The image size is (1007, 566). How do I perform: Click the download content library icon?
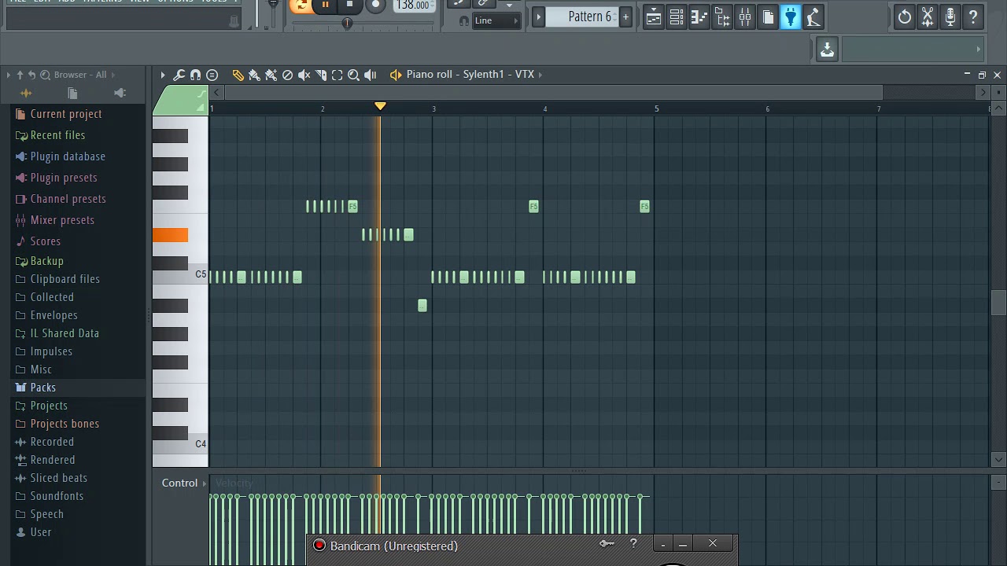(x=827, y=50)
